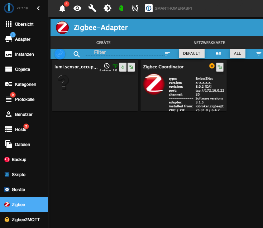Viewport: 263px width, 228px height.
Task: Toggle the eye visibility icon in top bar
Action: click(x=77, y=8)
